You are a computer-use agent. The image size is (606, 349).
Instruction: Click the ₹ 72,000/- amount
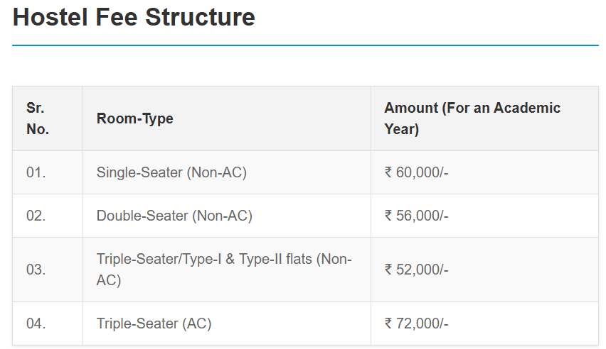[416, 323]
